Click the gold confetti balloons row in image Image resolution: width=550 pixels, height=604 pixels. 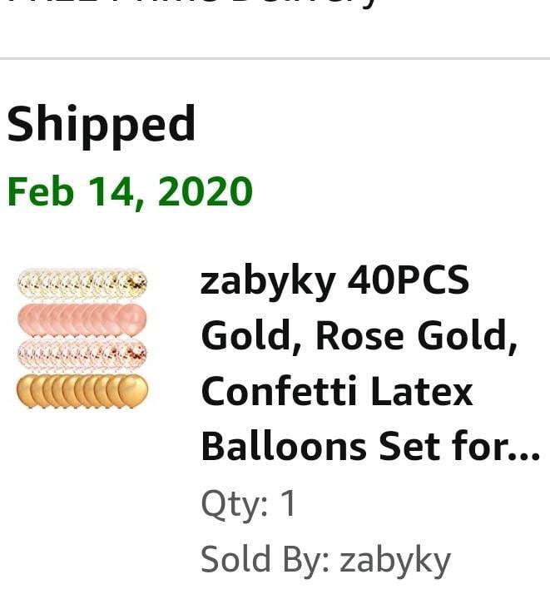coord(82,284)
